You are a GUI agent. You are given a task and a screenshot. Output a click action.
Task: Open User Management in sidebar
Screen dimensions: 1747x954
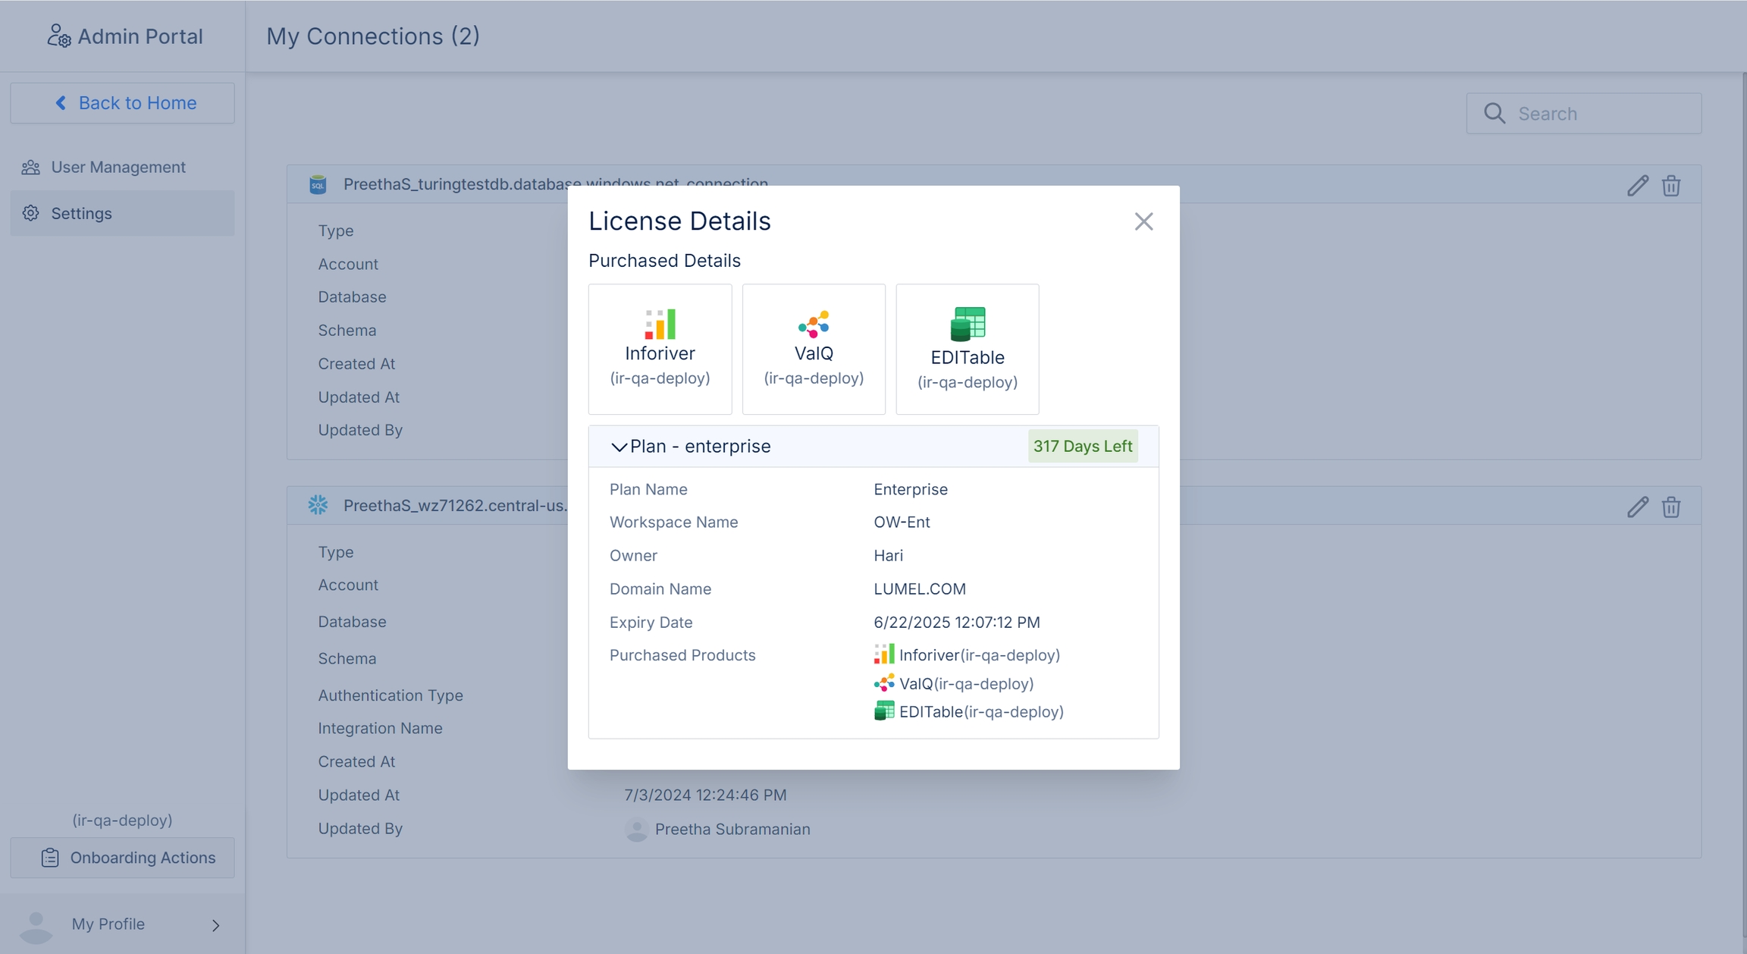tap(118, 167)
